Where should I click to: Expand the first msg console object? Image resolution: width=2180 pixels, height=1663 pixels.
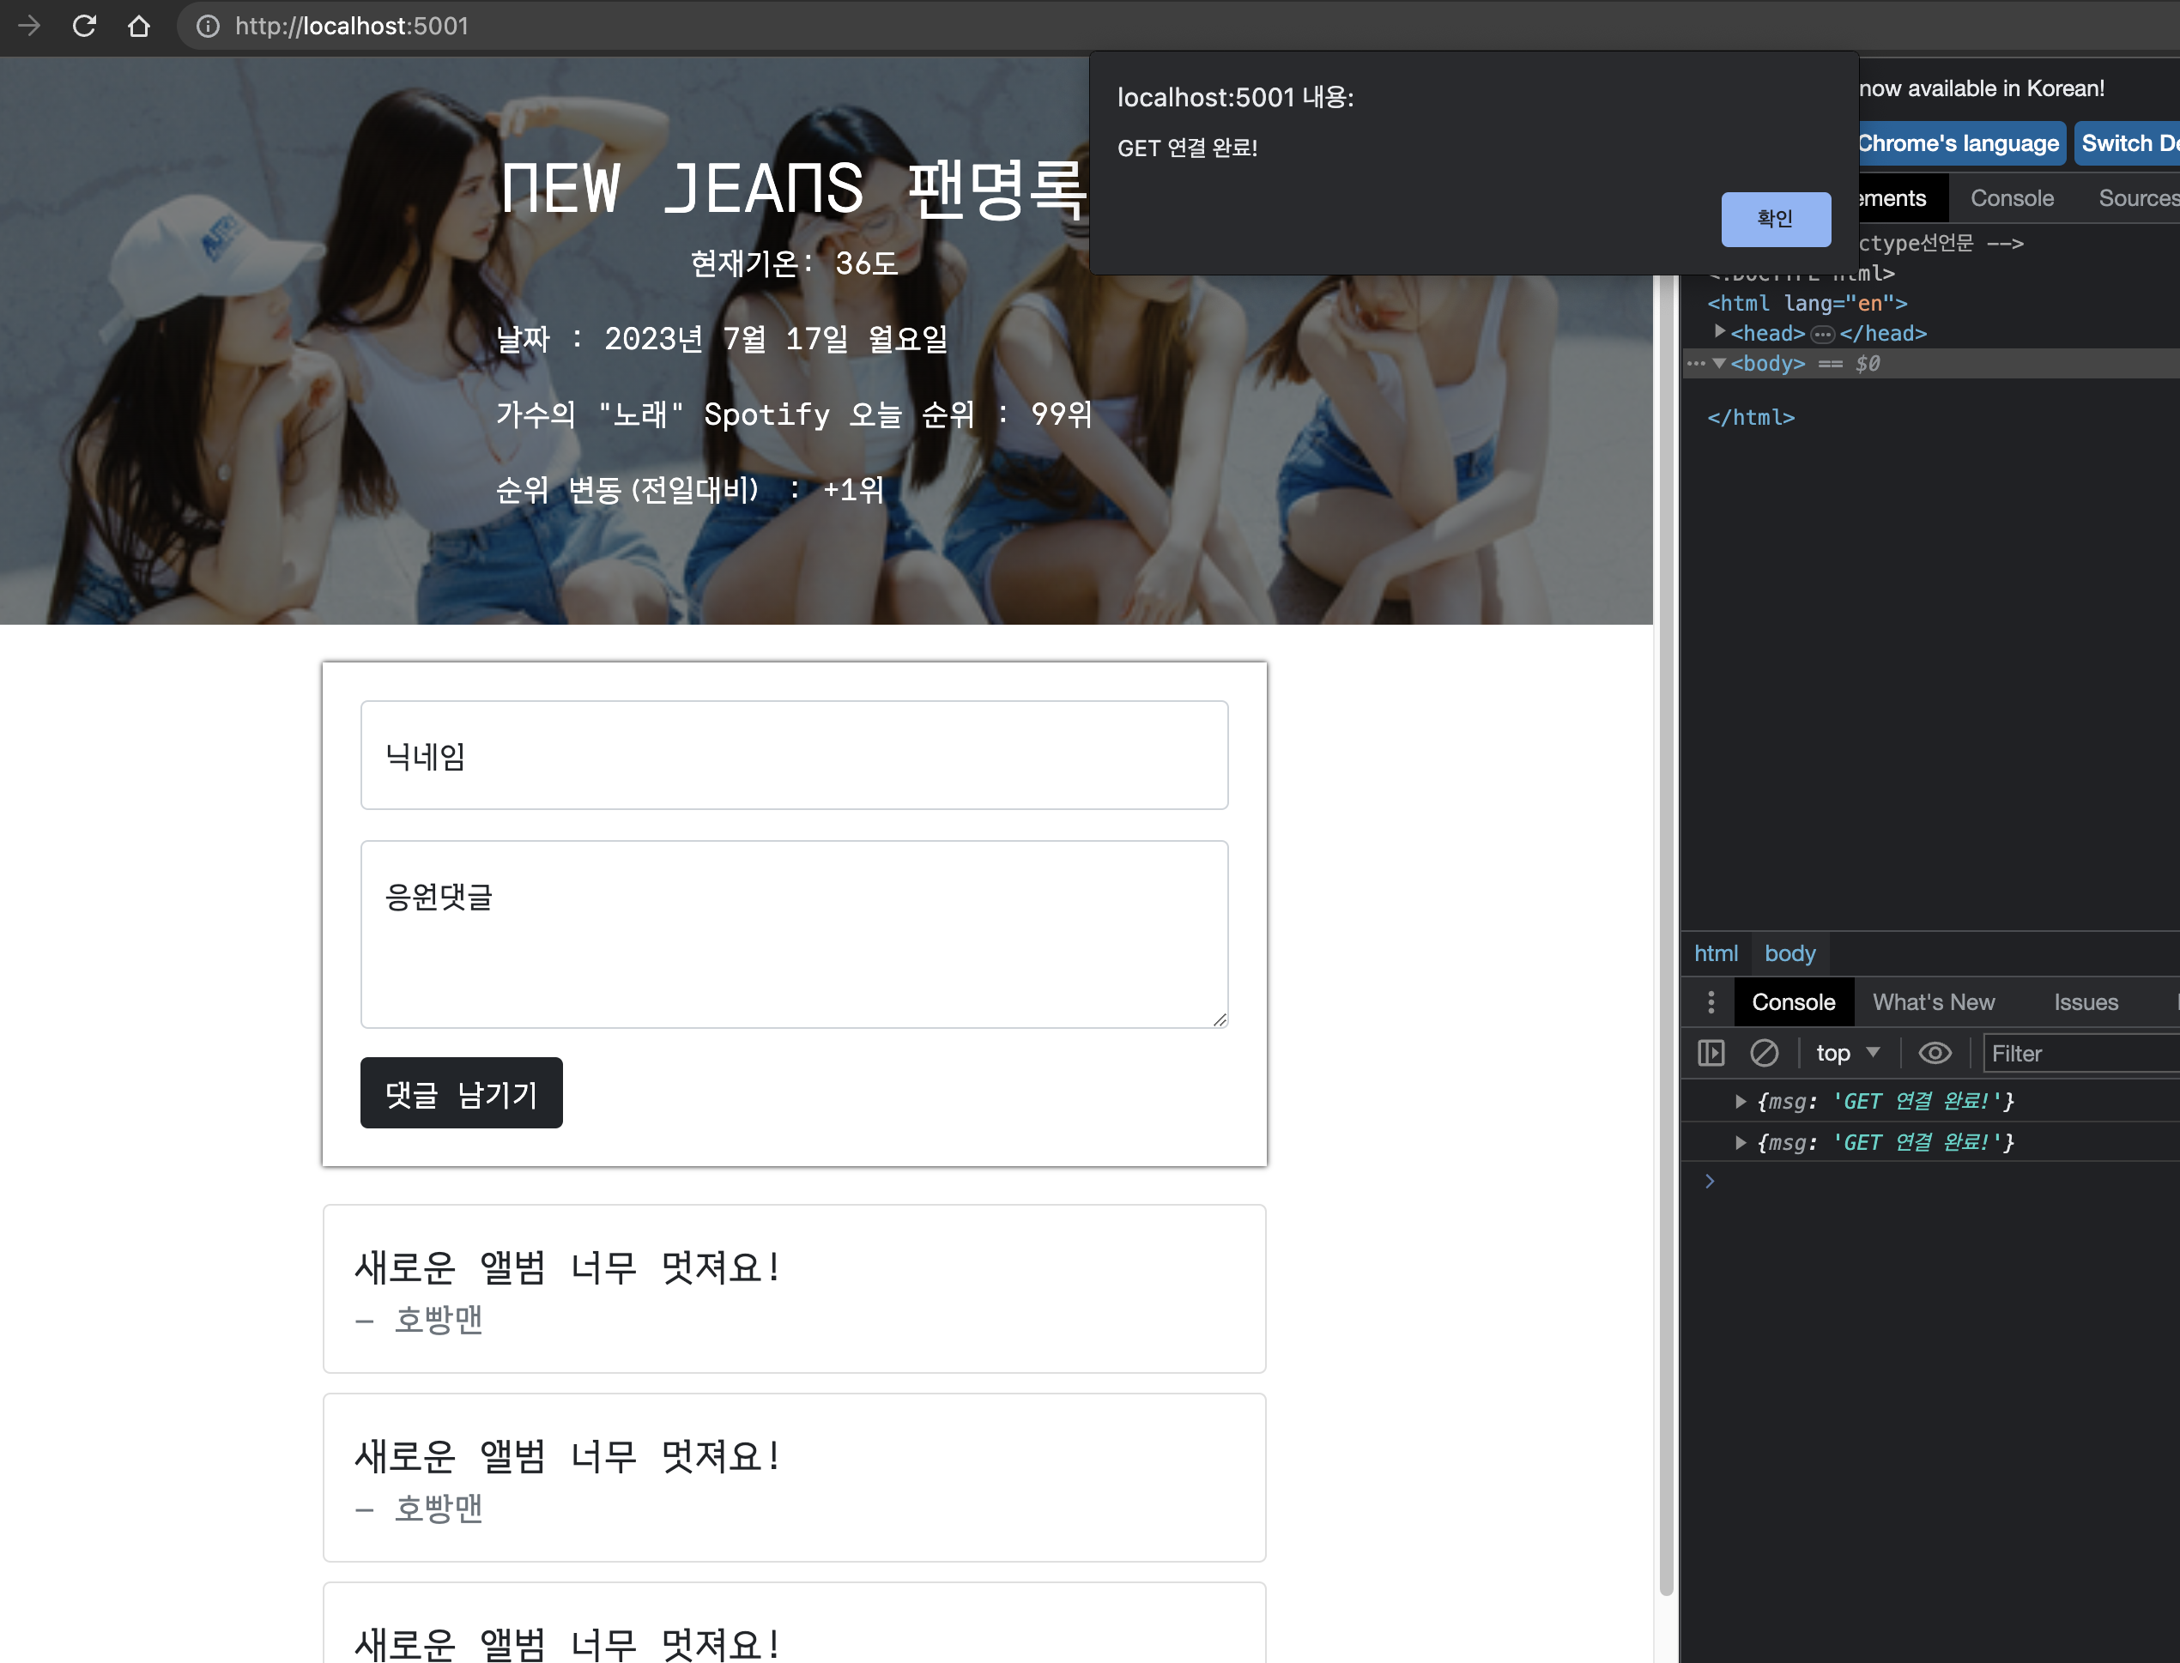(x=1740, y=1101)
